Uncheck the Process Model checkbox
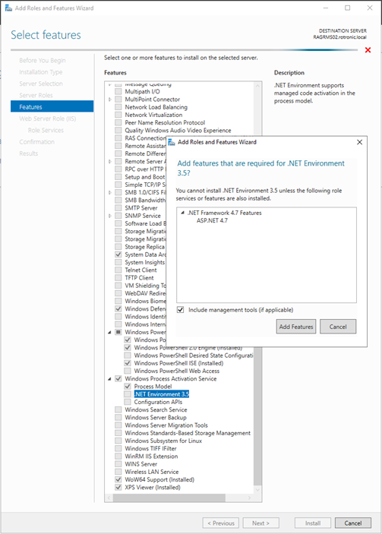This screenshot has width=382, height=534. click(128, 386)
